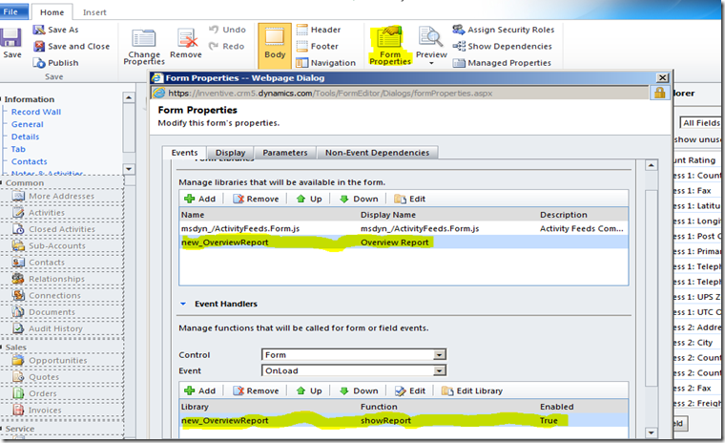Open Managed Properties
725x443 pixels.
(502, 62)
